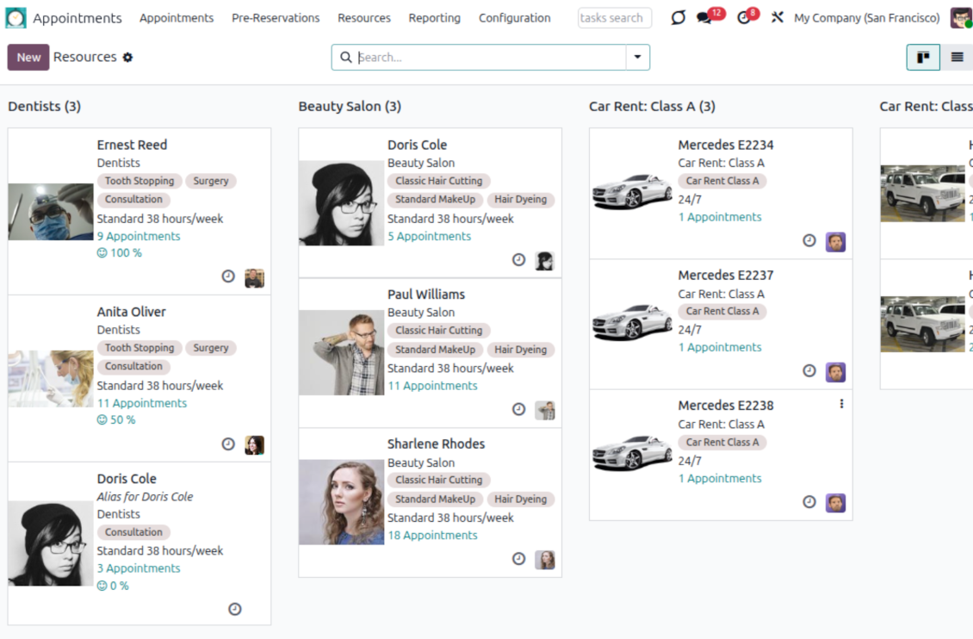
Task: Open the chat messages icon with 12 badge
Action: coord(704,18)
